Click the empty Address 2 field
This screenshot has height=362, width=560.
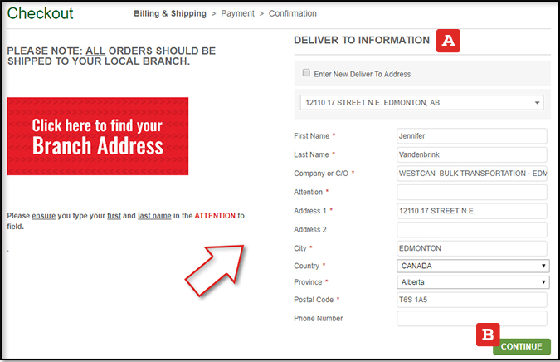click(x=472, y=229)
